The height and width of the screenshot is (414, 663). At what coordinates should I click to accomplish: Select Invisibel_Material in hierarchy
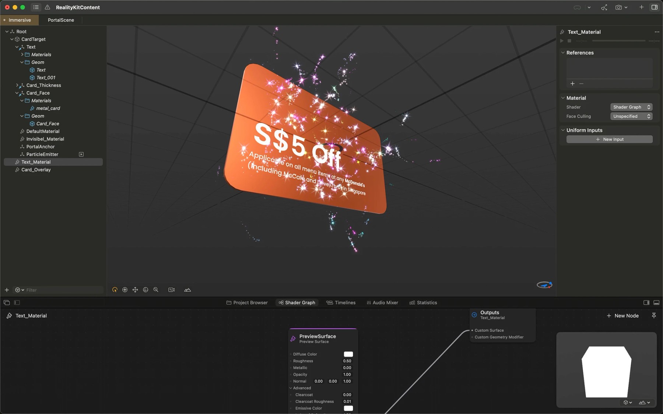coord(45,139)
